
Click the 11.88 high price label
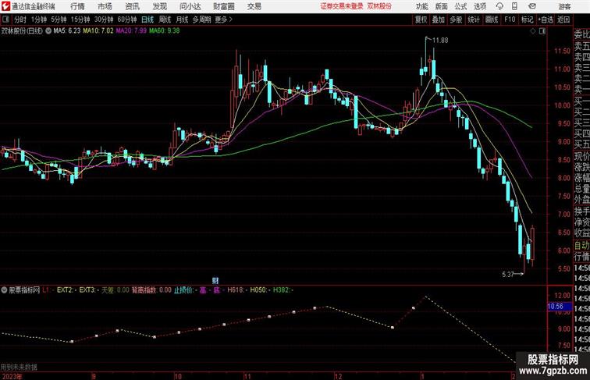pyautogui.click(x=441, y=40)
